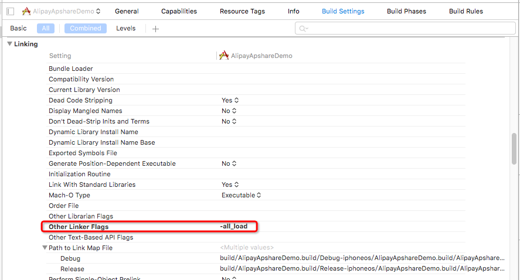Open the Build Rules tab

click(x=466, y=11)
